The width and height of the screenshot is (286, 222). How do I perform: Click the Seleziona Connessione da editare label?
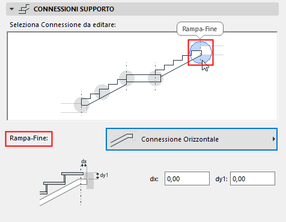click(x=62, y=25)
